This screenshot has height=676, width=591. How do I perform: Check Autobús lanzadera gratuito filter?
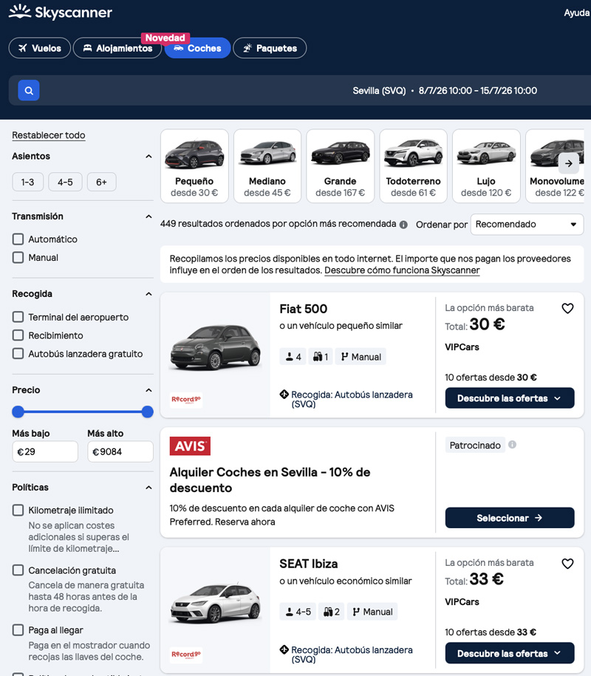[18, 354]
